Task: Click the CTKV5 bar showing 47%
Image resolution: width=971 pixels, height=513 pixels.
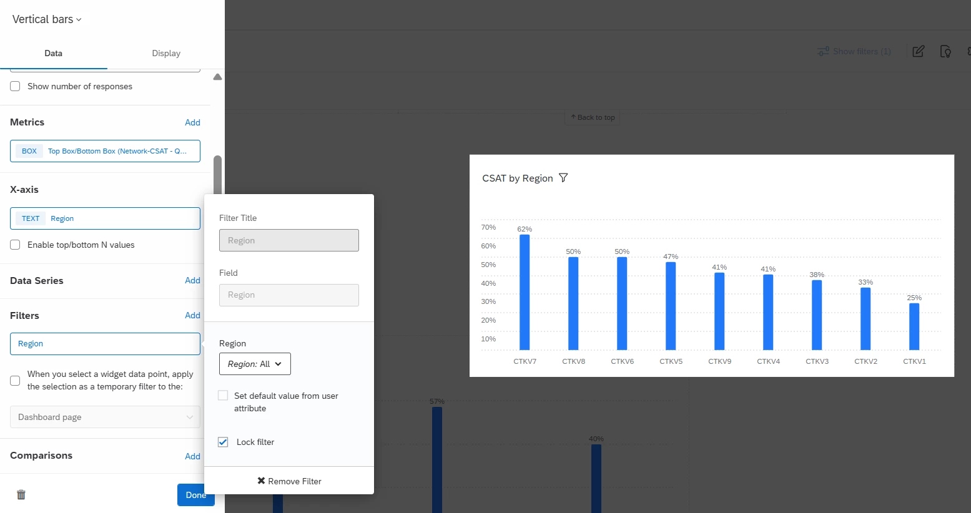Action: pyautogui.click(x=671, y=306)
